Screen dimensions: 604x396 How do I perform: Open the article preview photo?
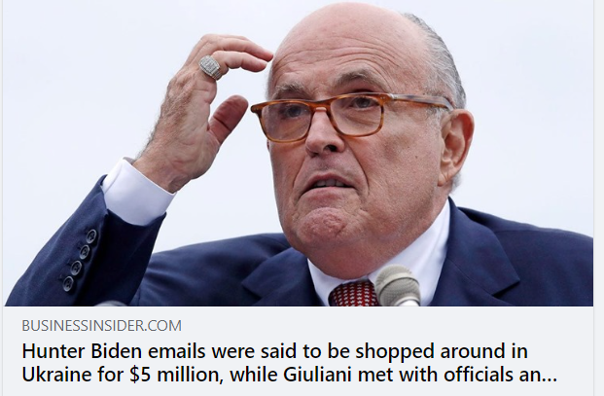coord(299,154)
